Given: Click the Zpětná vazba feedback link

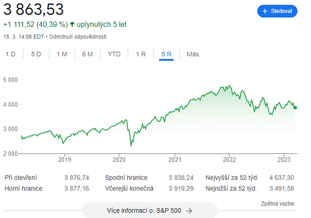Looking at the screenshot, I should click(x=277, y=204).
